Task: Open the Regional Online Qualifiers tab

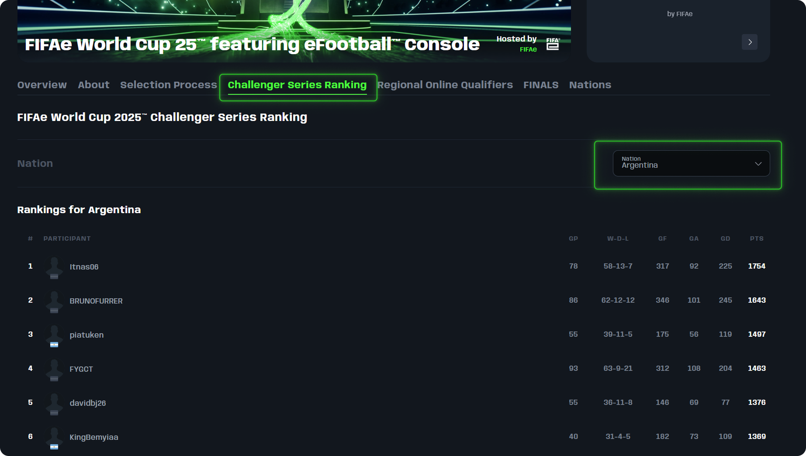Action: pos(445,85)
